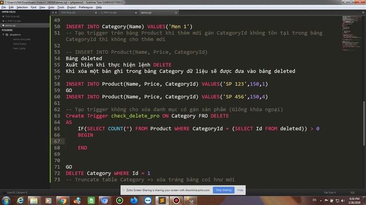Click 'Men 1' string on line 50
The height and width of the screenshot is (205, 366).
179,27
